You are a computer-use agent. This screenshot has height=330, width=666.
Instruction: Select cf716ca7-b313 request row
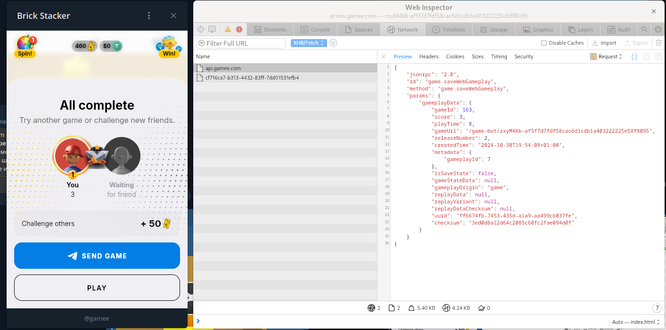285,78
